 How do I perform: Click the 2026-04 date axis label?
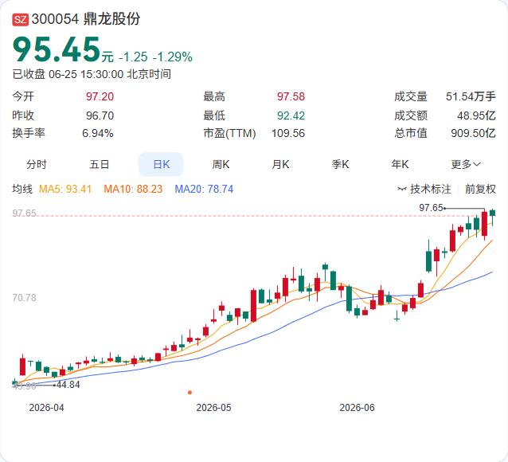coord(46,408)
